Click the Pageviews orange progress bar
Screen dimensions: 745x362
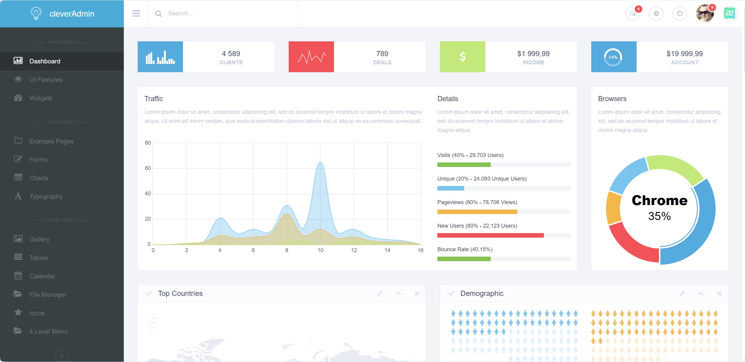pyautogui.click(x=477, y=212)
